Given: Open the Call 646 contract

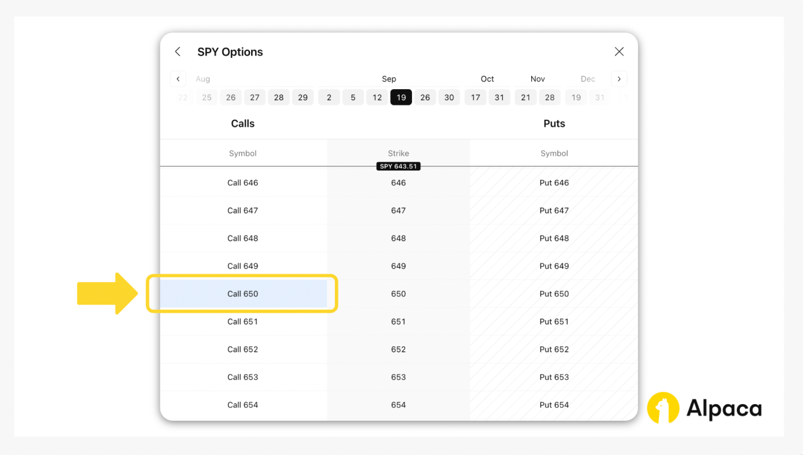Looking at the screenshot, I should (242, 182).
